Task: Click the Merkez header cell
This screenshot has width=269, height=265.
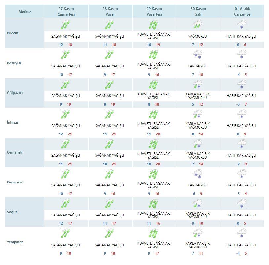Action: point(25,12)
